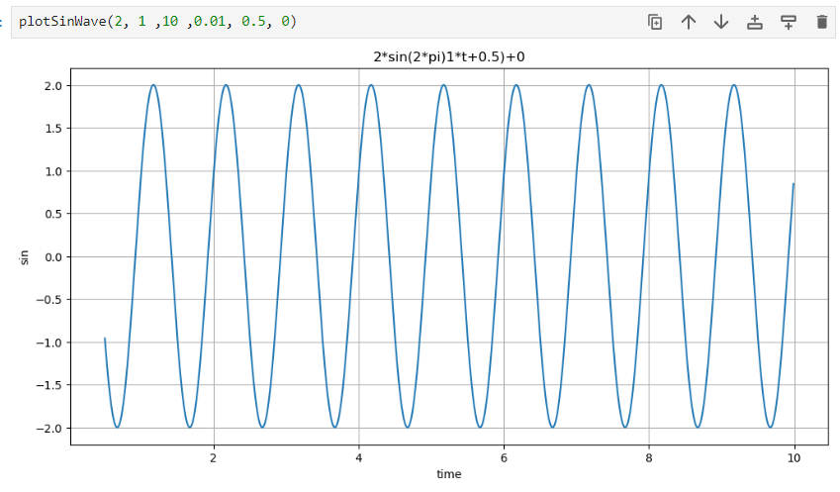Click the x-axis tick label 2
Image resolution: width=840 pixels, height=492 pixels.
[x=213, y=457]
